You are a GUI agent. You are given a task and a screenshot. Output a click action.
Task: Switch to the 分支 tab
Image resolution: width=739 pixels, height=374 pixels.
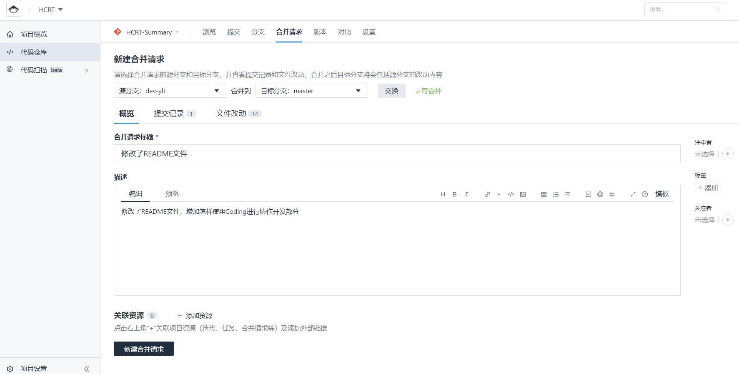point(258,32)
